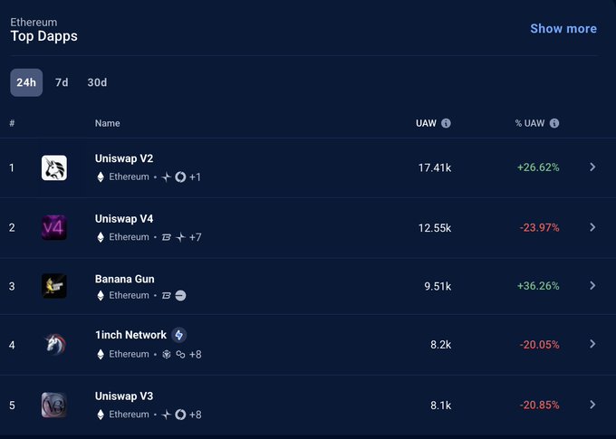Viewport: 616px width, 439px height.
Task: Expand the Uniswap V3 row chevron
Action: (x=592, y=405)
